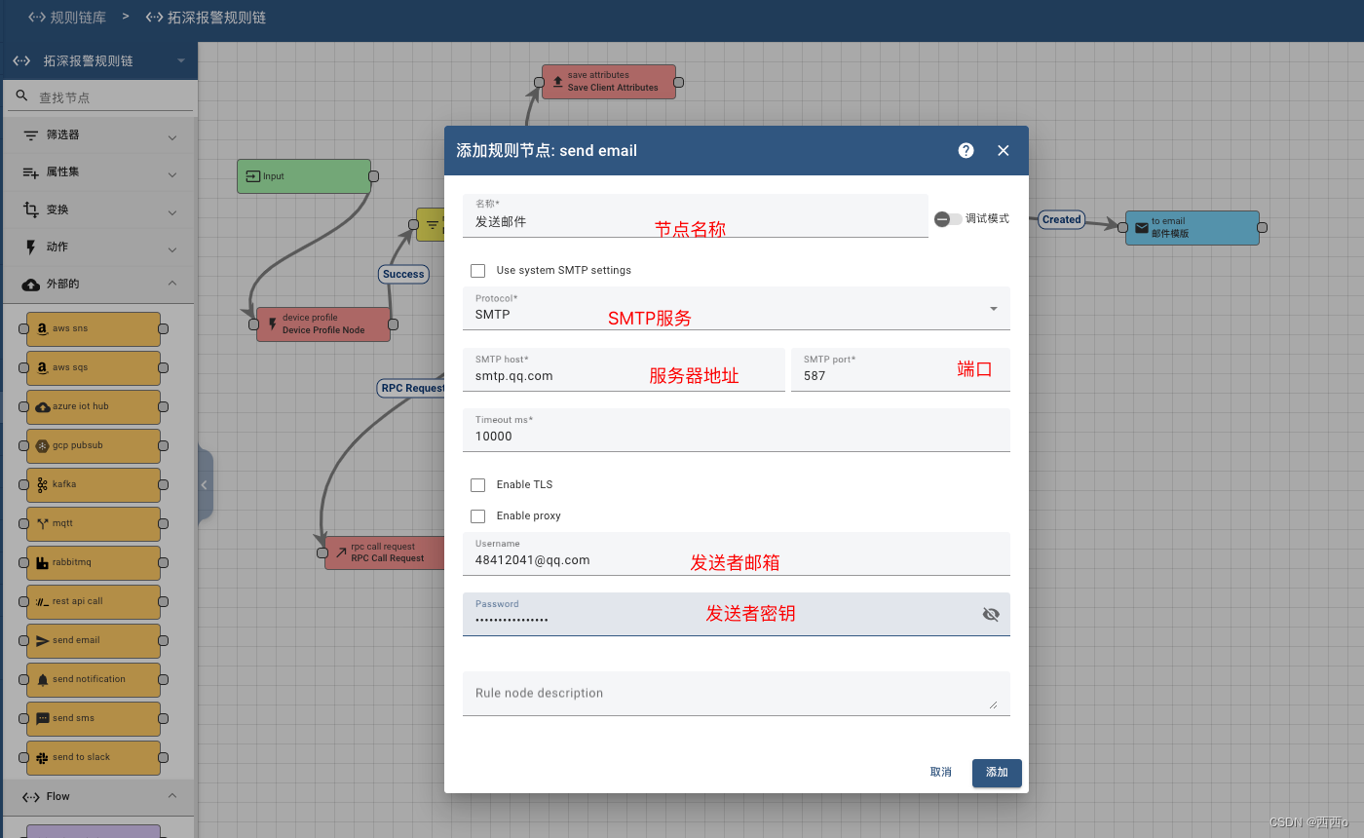Click the 取消 cancel button
The width and height of the screenshot is (1364, 838).
940,772
